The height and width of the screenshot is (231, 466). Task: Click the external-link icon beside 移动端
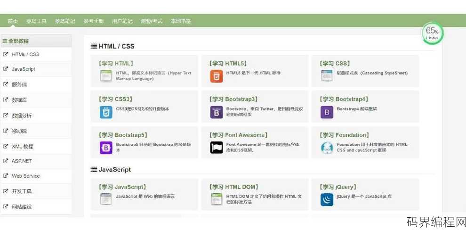tap(5, 131)
